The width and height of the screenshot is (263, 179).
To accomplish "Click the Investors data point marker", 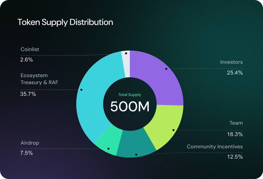I will 166,69.
